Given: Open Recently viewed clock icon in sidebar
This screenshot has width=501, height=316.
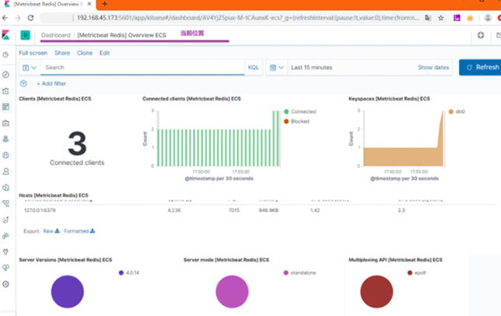Looking at the screenshot, I should 5,55.
